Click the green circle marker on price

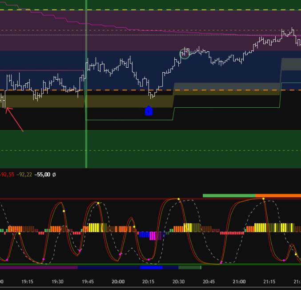point(185,54)
